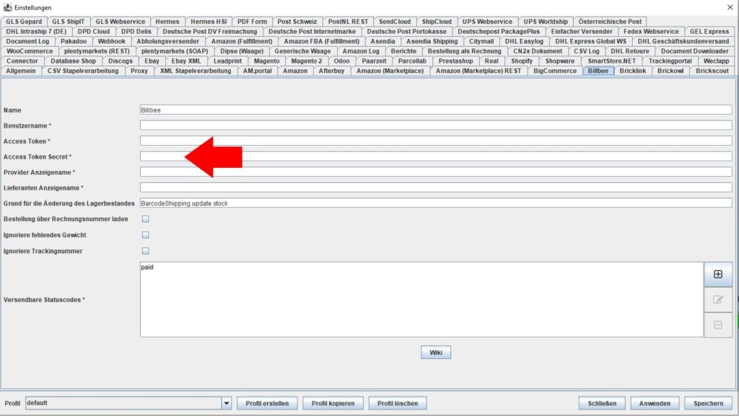The image size is (739, 416).
Task: Switch to the Allgemein tab
Action: click(x=21, y=71)
